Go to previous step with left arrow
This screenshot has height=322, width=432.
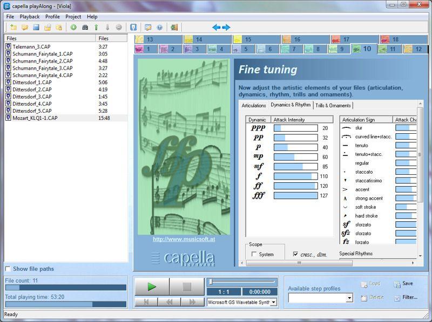(216, 28)
